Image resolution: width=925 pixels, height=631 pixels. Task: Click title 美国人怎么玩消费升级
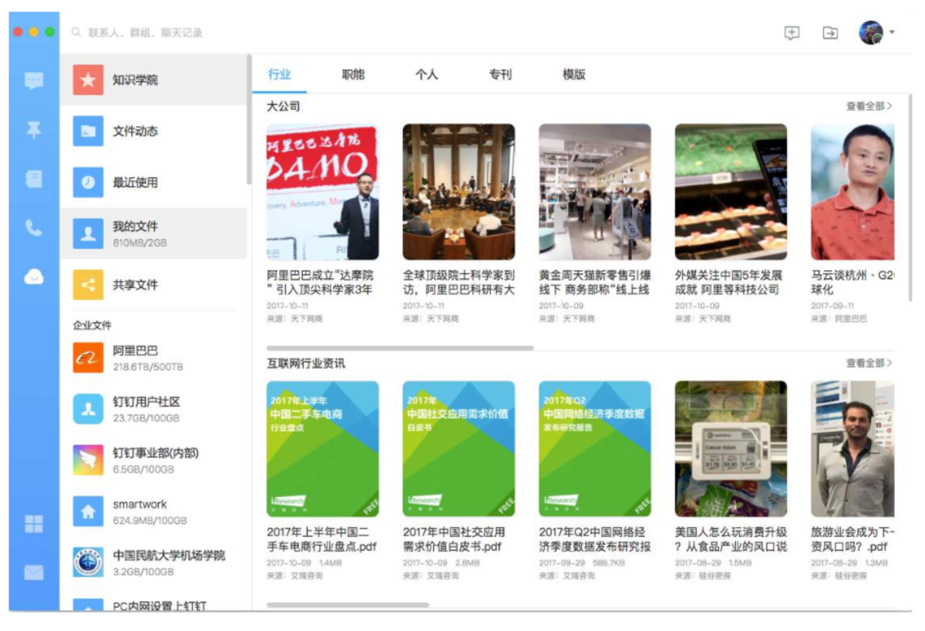[731, 539]
